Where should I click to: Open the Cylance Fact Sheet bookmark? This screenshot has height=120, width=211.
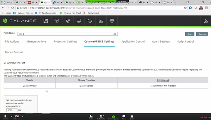click(x=71, y=13)
